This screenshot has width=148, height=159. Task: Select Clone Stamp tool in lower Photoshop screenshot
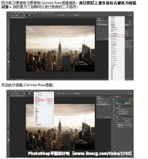(x=8, y=113)
